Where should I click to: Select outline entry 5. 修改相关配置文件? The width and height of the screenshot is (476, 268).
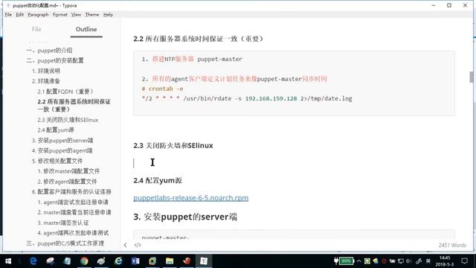tap(57, 161)
